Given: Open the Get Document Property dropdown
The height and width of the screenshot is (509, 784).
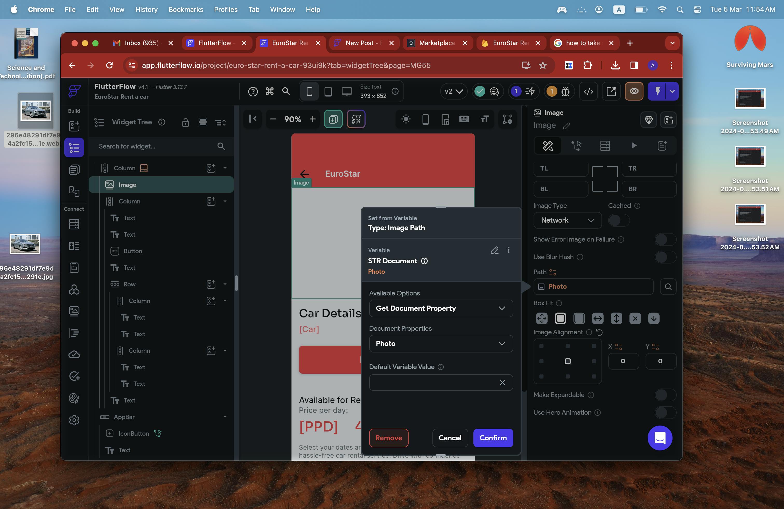Looking at the screenshot, I should pos(441,308).
